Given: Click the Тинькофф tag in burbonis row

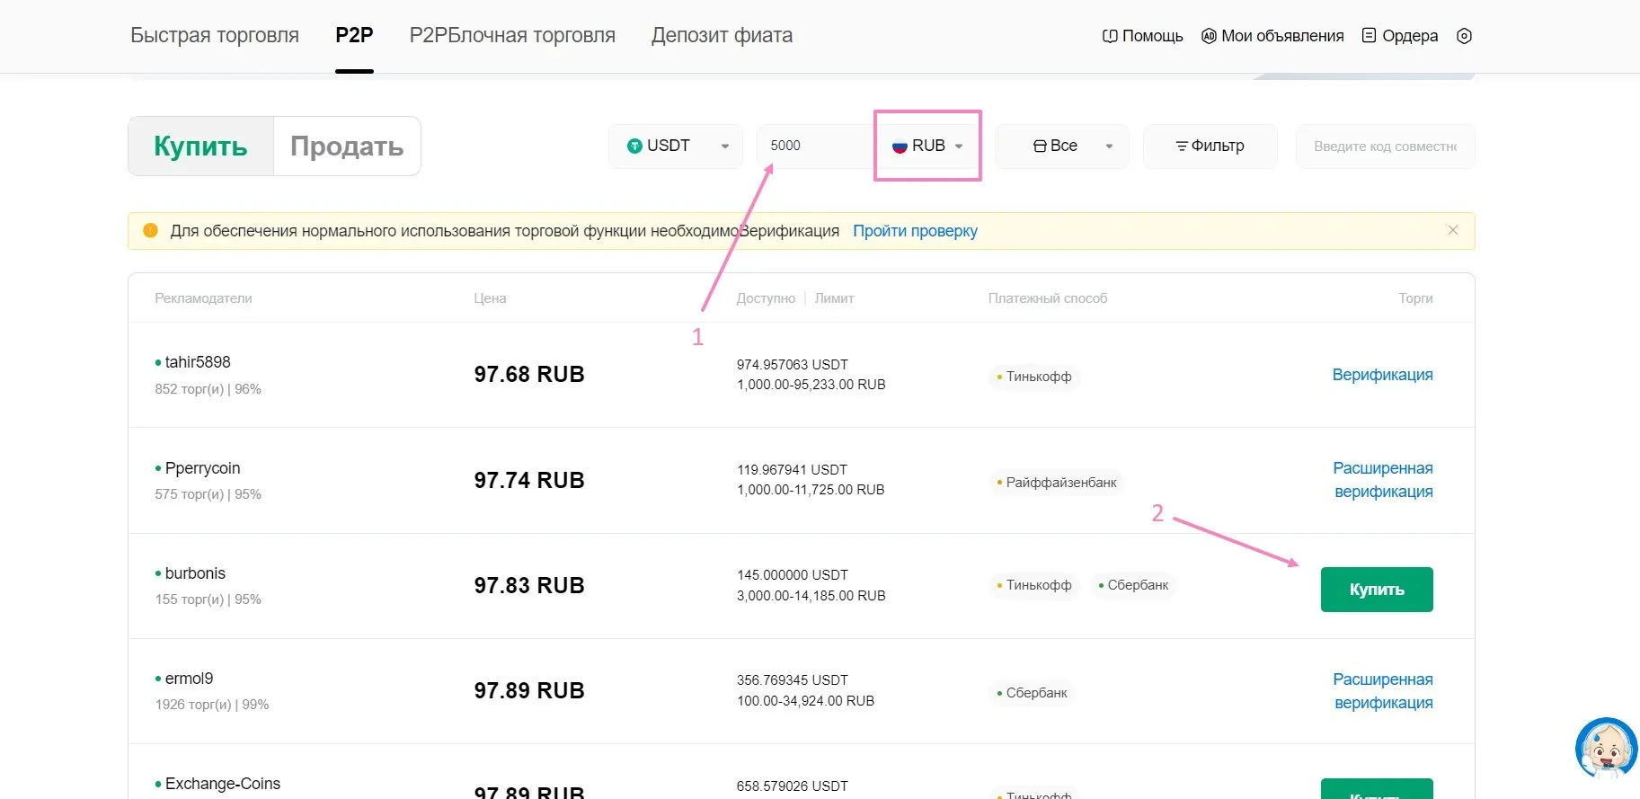Looking at the screenshot, I should point(1034,585).
